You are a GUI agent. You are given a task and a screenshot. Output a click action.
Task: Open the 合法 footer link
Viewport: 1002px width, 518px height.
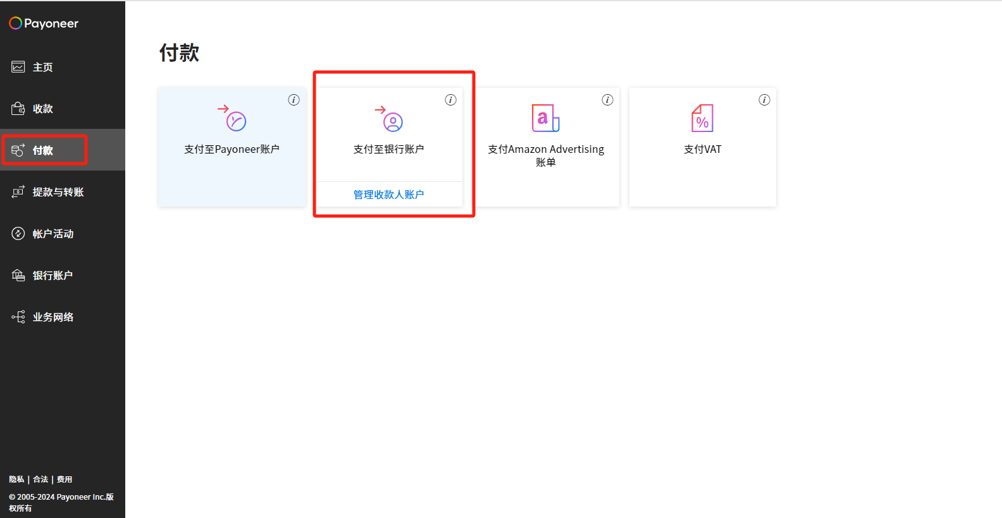click(x=40, y=479)
